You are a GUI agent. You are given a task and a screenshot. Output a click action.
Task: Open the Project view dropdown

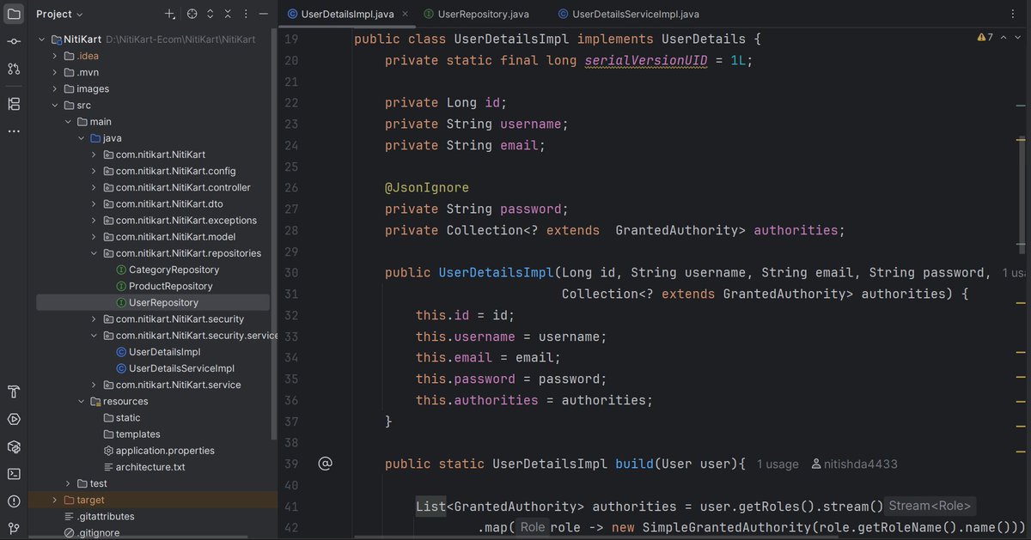click(x=60, y=15)
